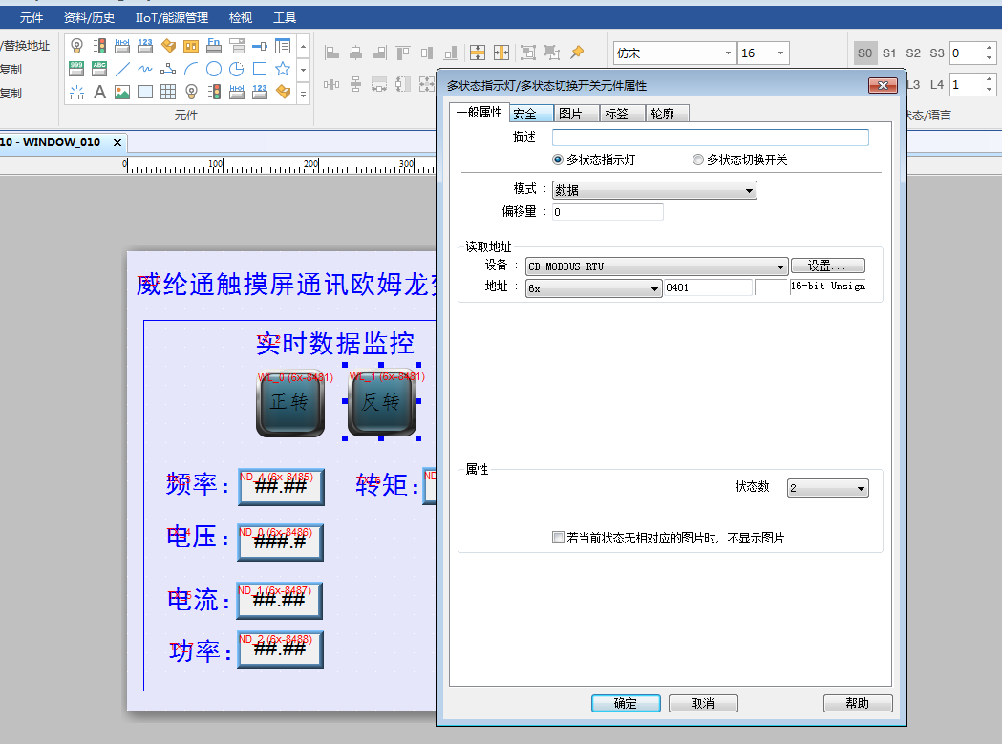Viewport: 1002px width, 744px height.
Task: Open the 模式 dropdown showing 数据
Action: [x=654, y=190]
